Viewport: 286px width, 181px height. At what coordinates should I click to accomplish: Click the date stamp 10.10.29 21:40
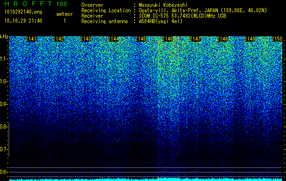pos(23,21)
